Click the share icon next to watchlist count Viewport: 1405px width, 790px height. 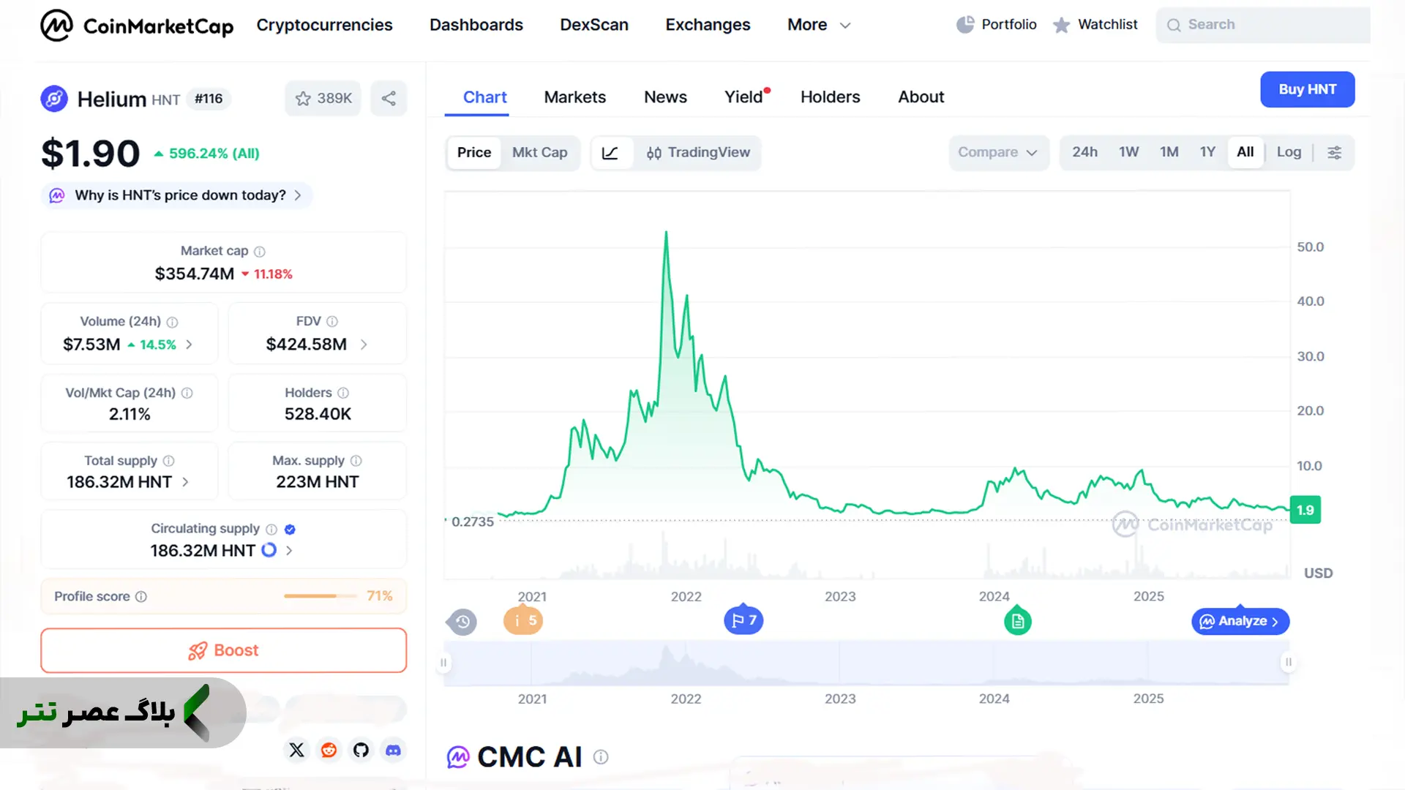389,98
